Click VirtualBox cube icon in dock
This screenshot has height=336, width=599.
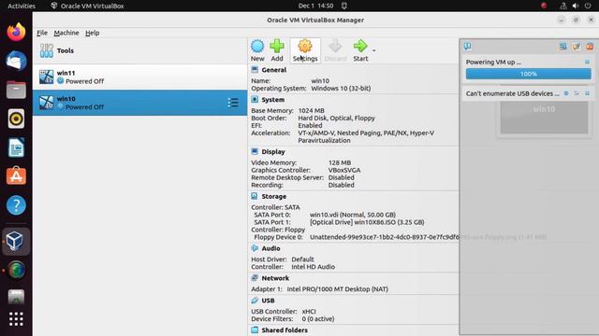[16, 241]
